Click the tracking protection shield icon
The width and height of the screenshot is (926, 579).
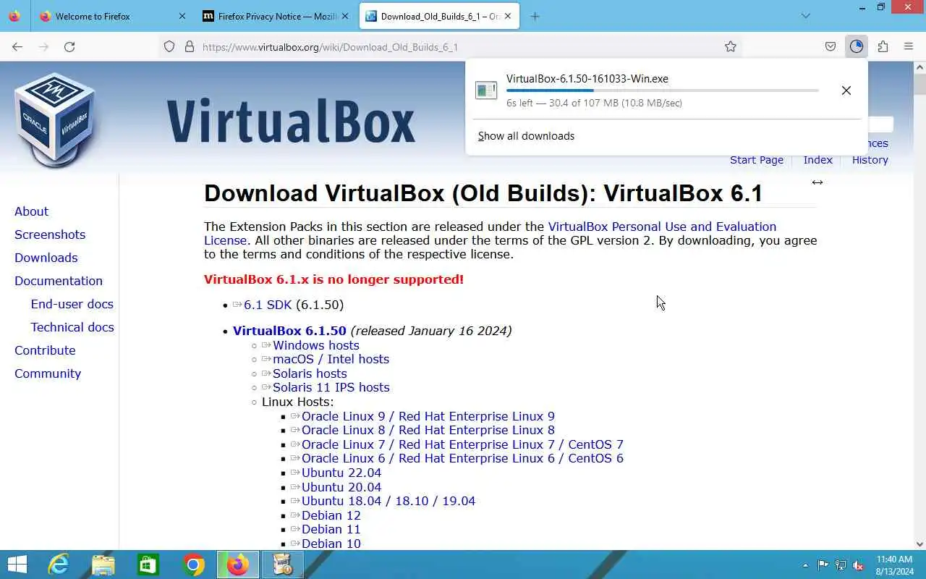coord(169,46)
